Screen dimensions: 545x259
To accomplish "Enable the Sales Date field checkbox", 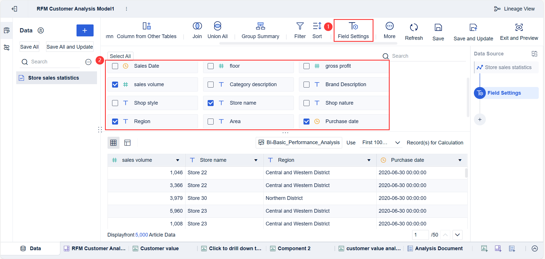I will click(115, 66).
